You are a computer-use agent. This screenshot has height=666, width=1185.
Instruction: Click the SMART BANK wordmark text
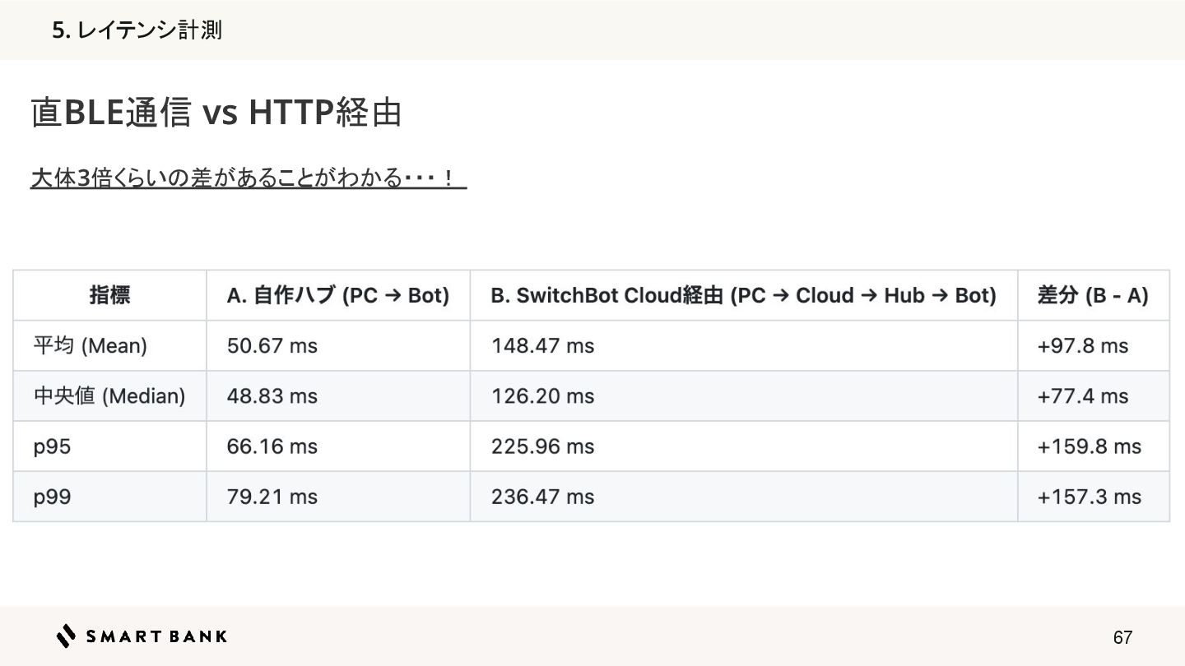click(x=156, y=636)
